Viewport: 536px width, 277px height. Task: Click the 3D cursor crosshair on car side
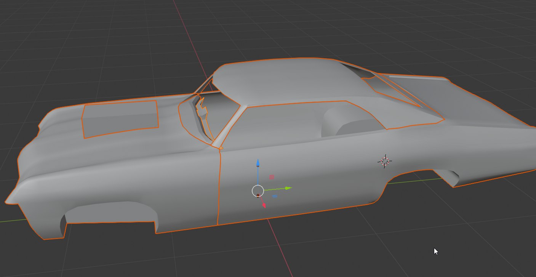coord(385,161)
